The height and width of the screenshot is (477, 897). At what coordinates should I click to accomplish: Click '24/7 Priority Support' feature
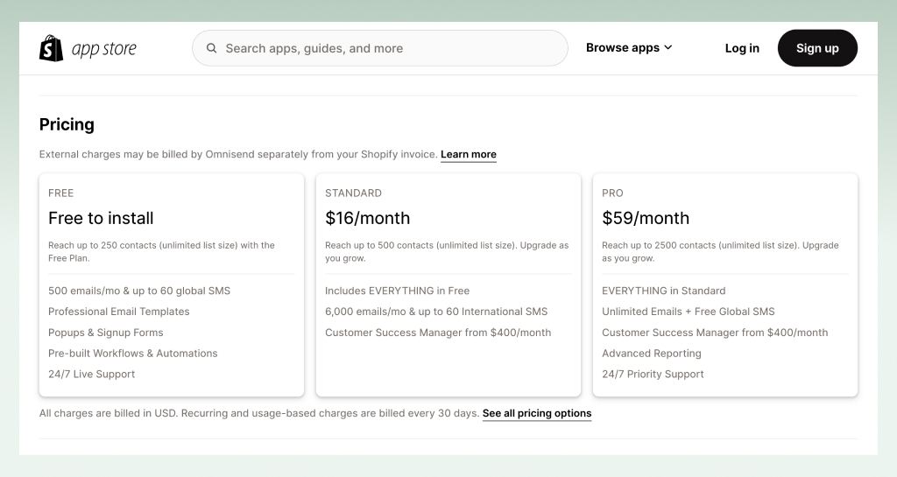tap(653, 375)
